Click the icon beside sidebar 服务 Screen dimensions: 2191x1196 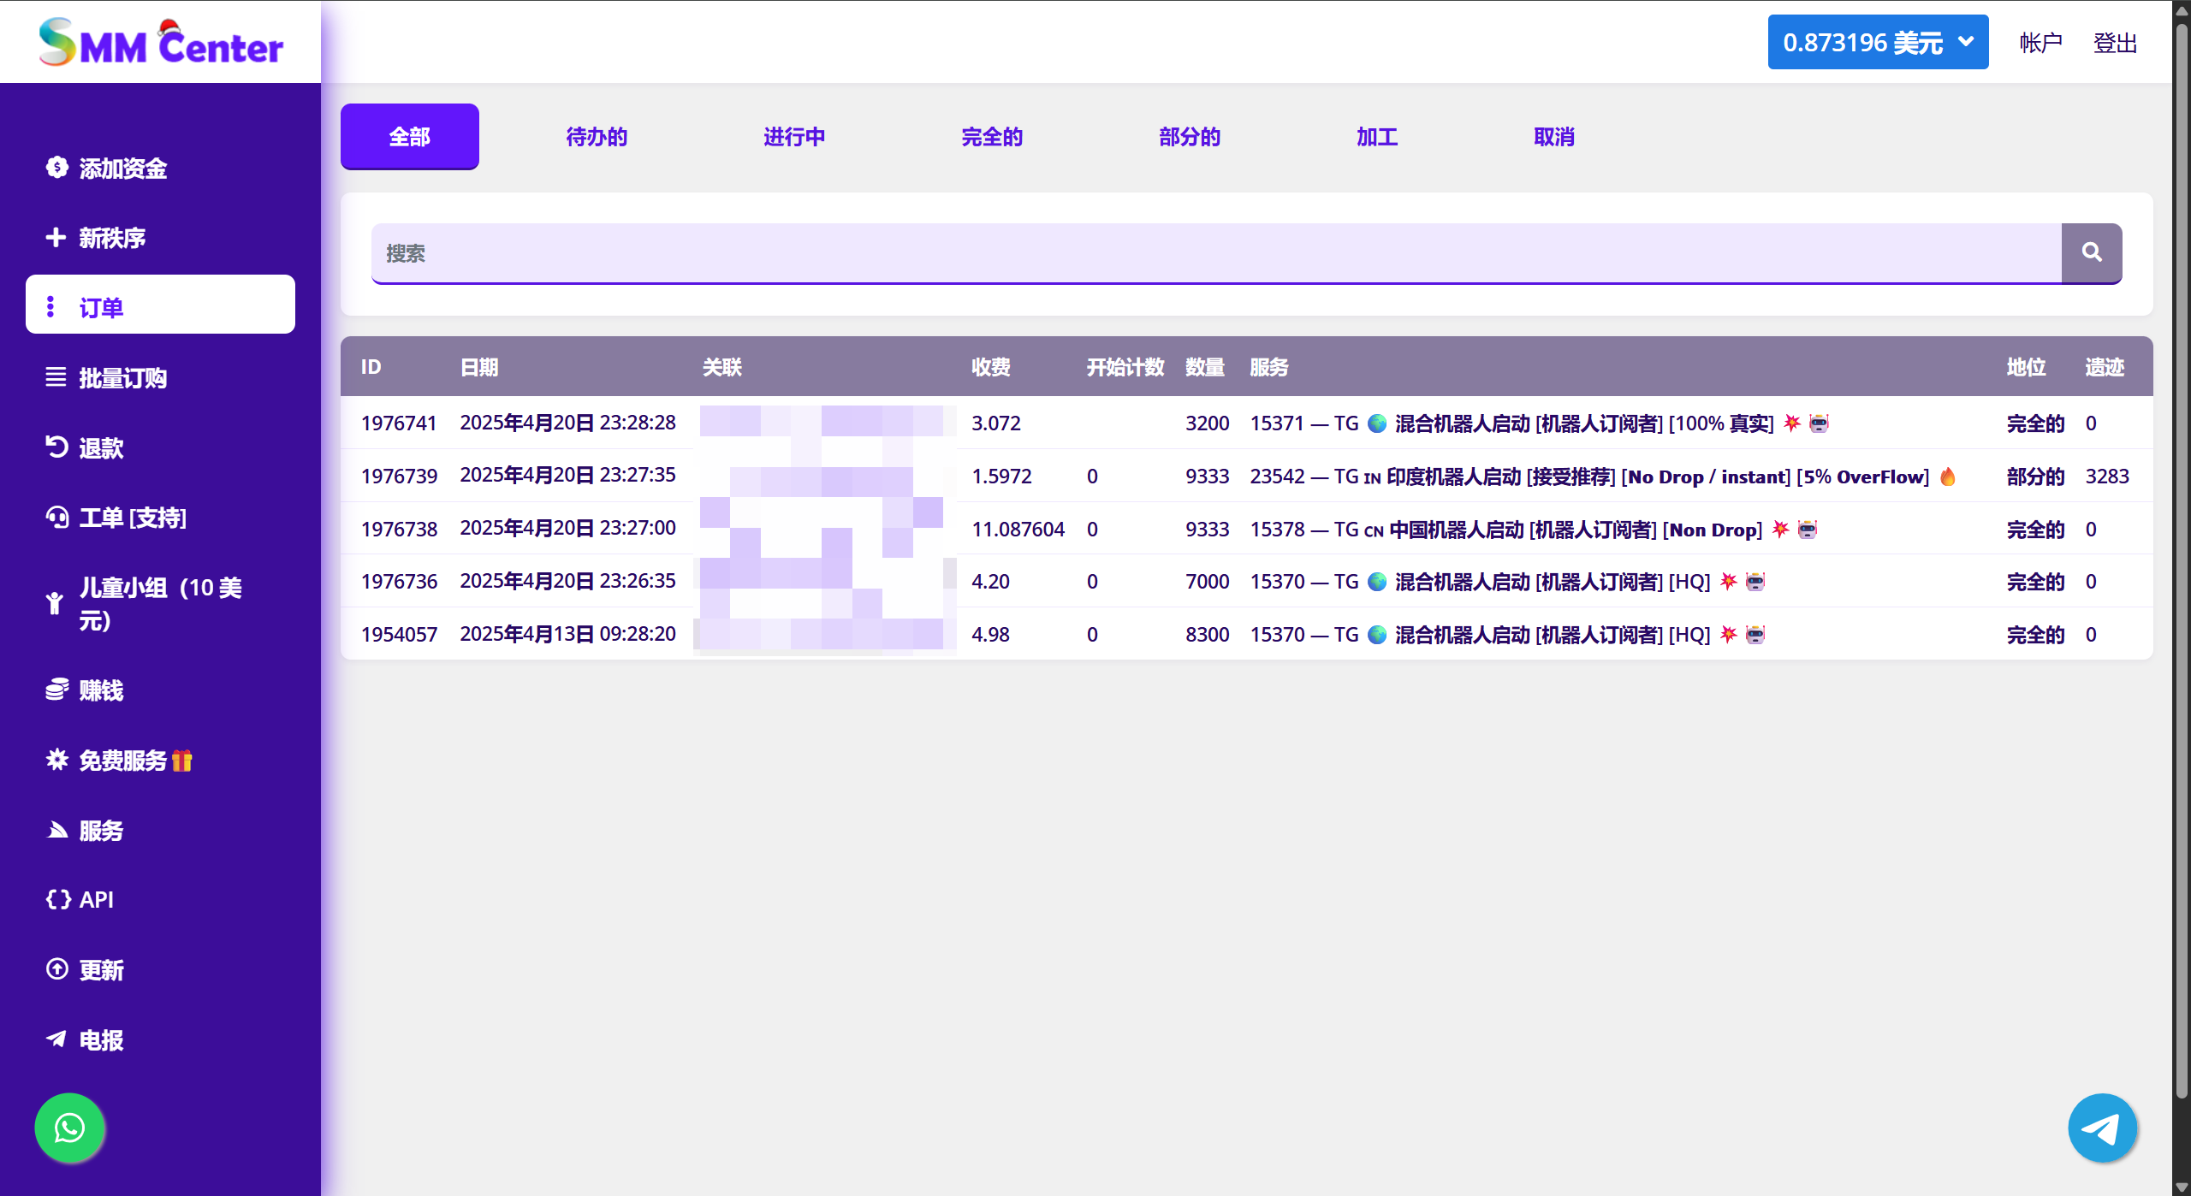pos(56,829)
